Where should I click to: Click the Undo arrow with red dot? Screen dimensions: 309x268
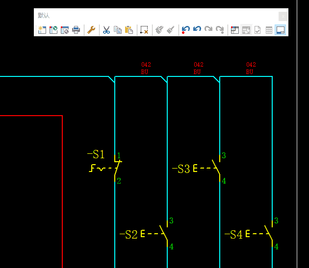point(186,30)
